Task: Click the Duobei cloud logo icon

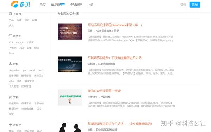Action: [x=14, y=4]
